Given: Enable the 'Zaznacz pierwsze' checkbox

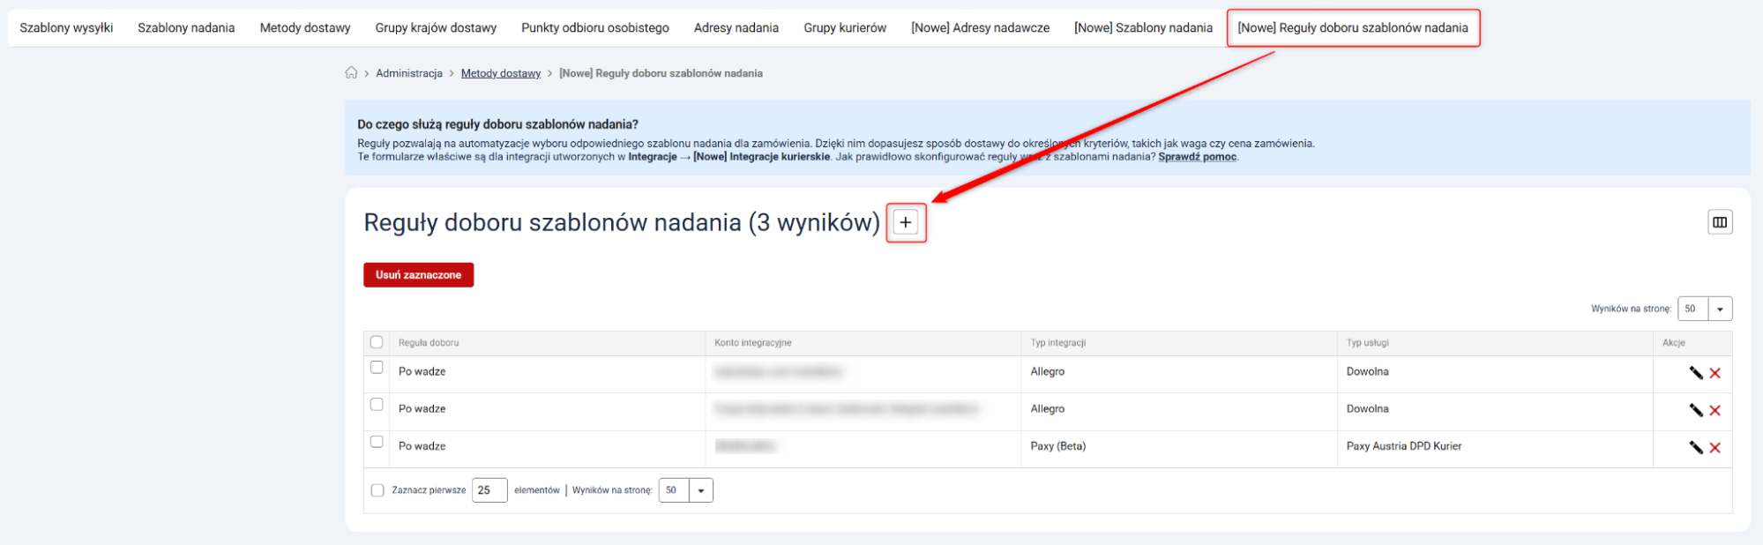Looking at the screenshot, I should (x=377, y=490).
